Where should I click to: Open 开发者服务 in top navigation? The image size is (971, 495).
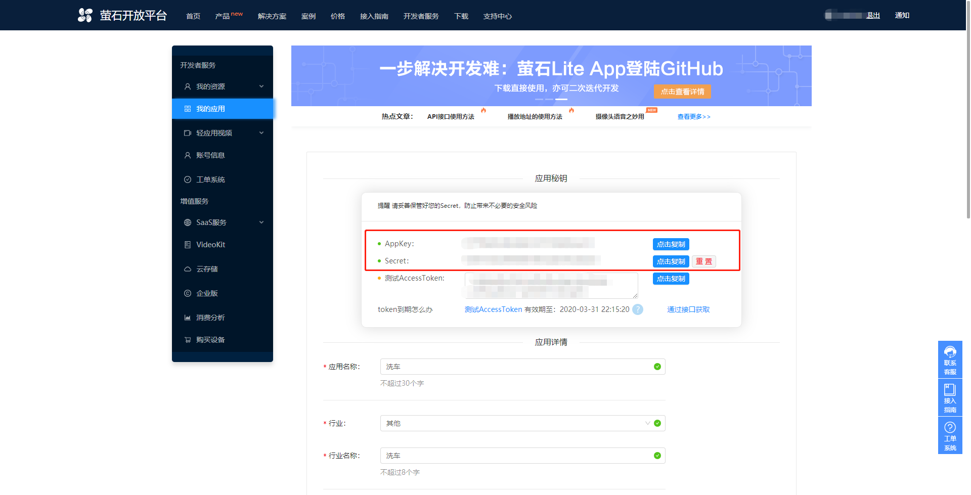[x=421, y=16]
